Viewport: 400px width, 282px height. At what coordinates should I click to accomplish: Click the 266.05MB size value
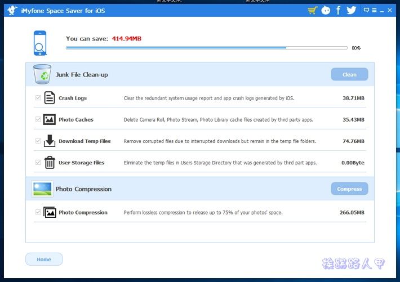click(x=352, y=212)
